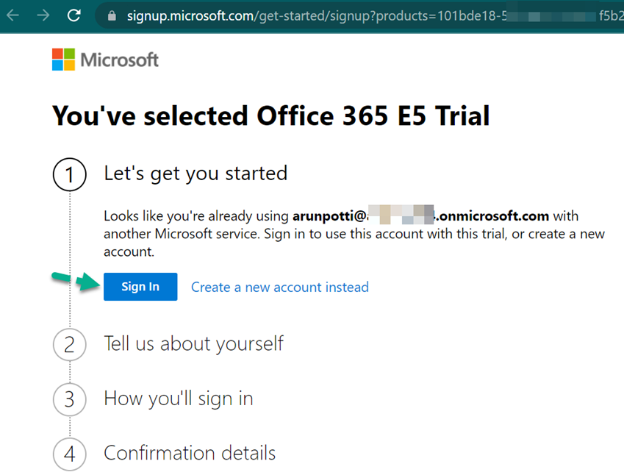This screenshot has height=475, width=624.
Task: Click the padlock site security icon
Action: [112, 15]
